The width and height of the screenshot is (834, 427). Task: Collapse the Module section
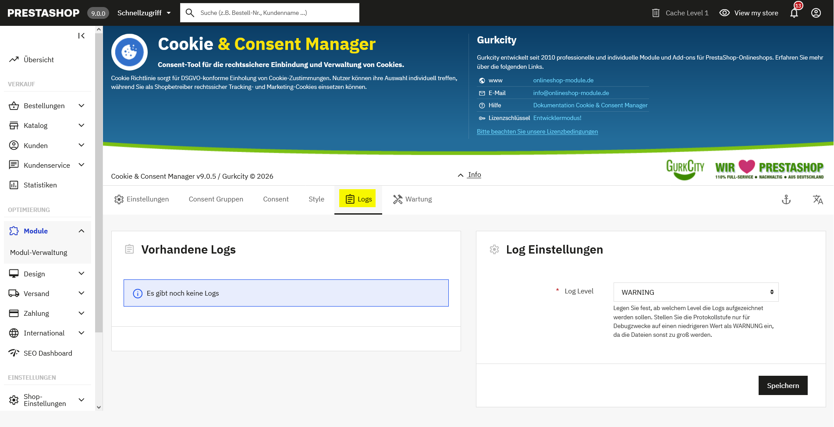(x=81, y=231)
